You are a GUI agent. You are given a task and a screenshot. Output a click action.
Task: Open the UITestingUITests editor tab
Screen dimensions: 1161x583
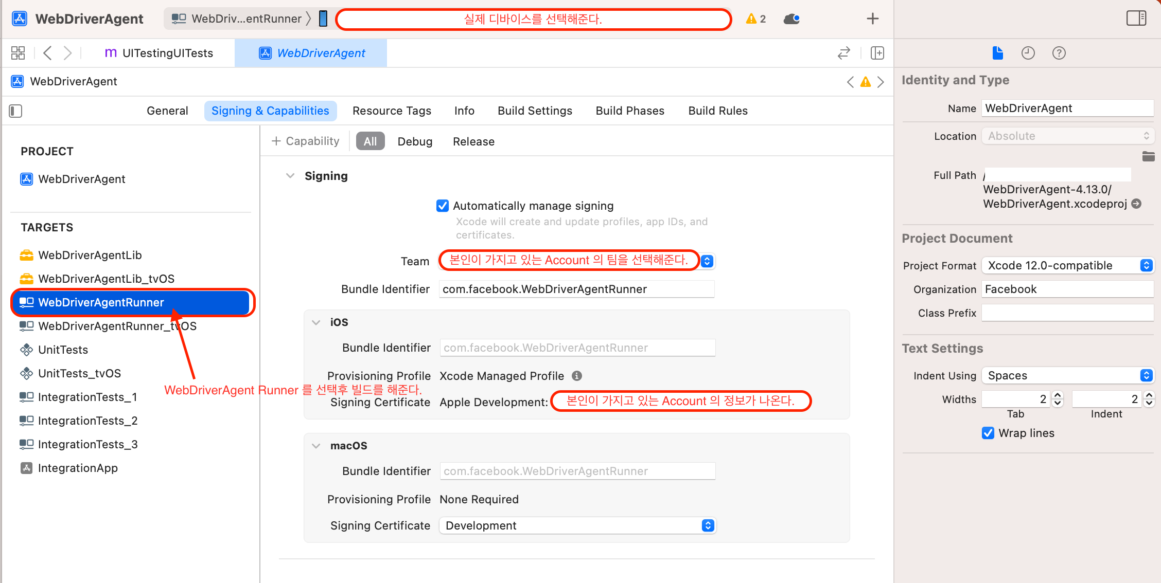click(x=159, y=53)
